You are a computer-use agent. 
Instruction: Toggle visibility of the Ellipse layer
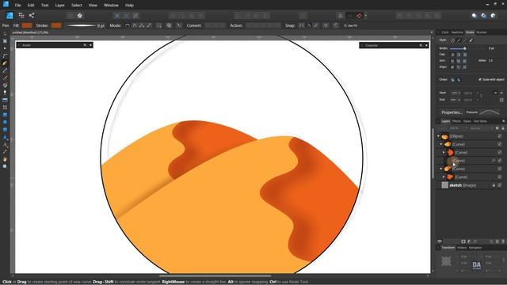[x=500, y=136]
